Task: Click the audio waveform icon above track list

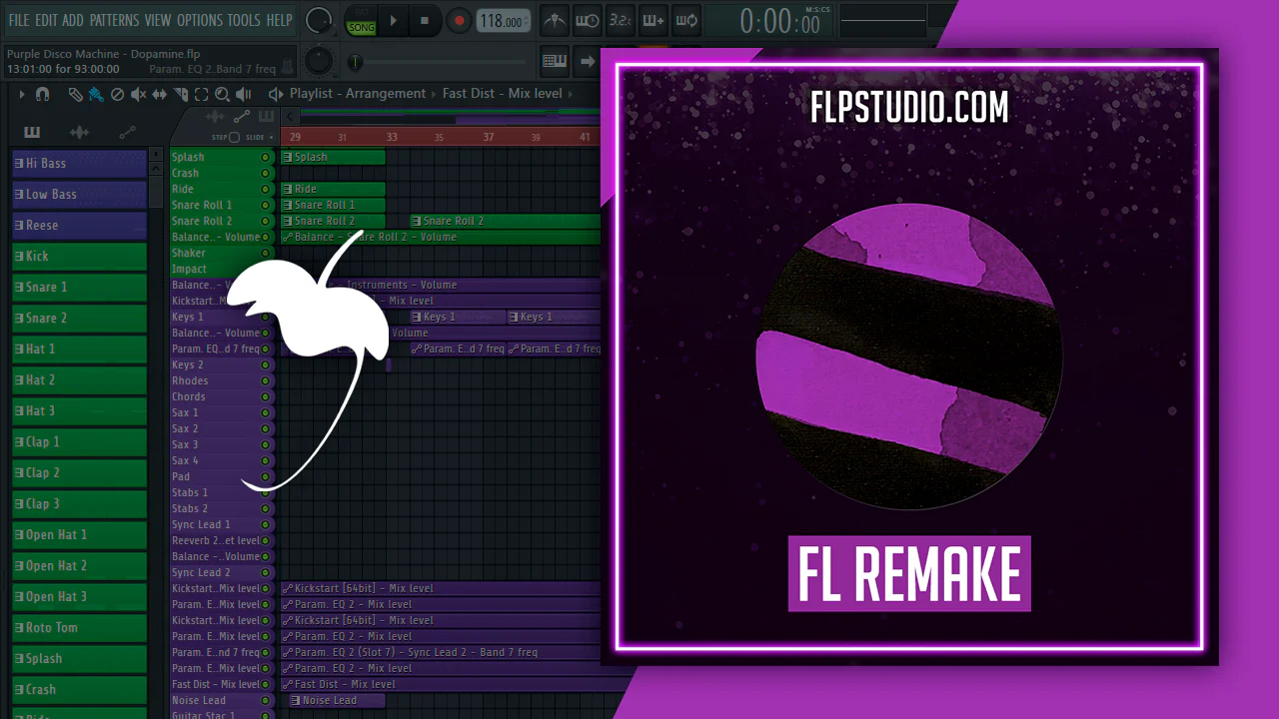Action: tap(214, 117)
